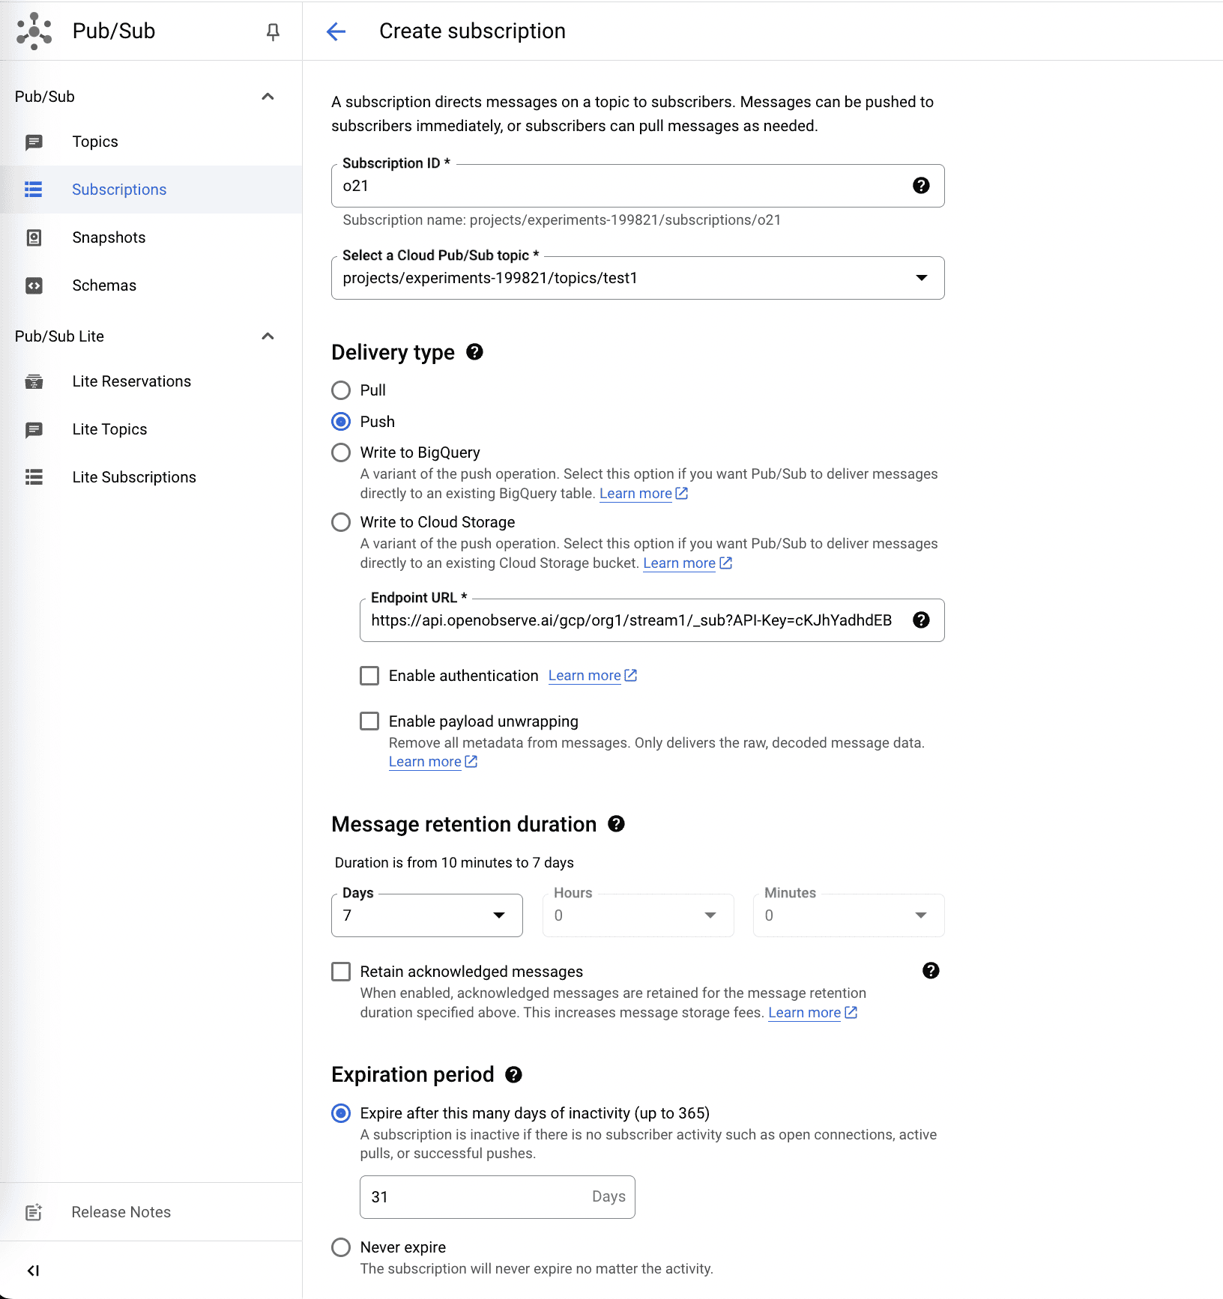This screenshot has height=1299, width=1223.
Task: Open Lite Subscriptions from the sidebar
Action: 134,476
